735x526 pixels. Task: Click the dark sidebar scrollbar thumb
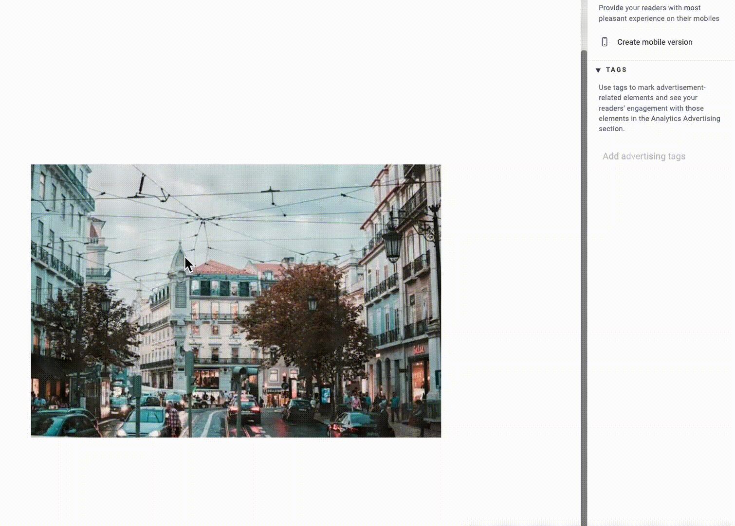tap(584, 287)
